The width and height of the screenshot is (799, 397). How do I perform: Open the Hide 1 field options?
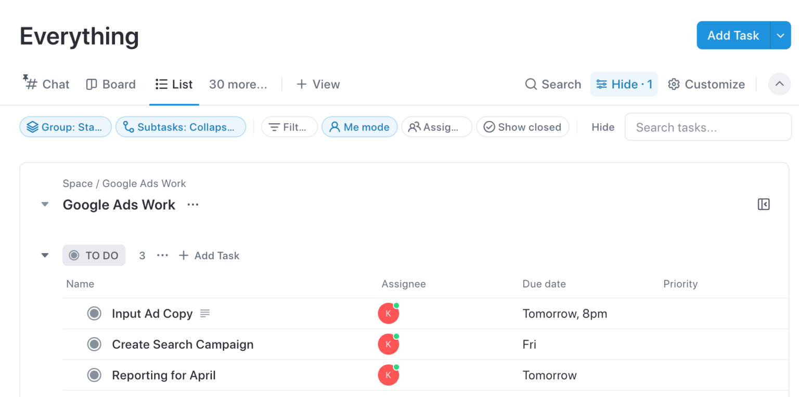tap(624, 84)
